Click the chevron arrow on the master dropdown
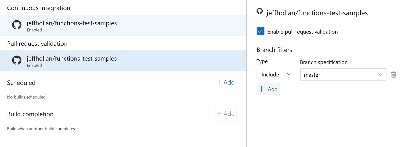Image resolution: width=406 pixels, height=147 pixels. (380, 75)
